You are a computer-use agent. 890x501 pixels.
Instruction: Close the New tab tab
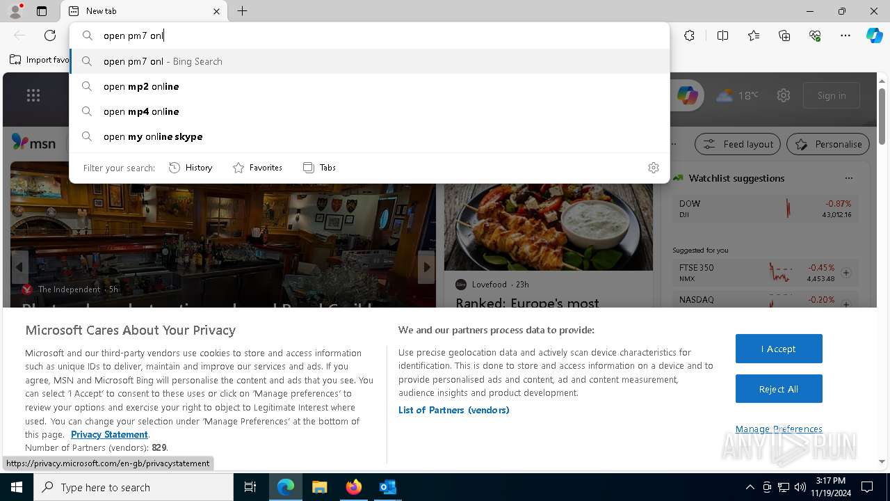(x=216, y=11)
